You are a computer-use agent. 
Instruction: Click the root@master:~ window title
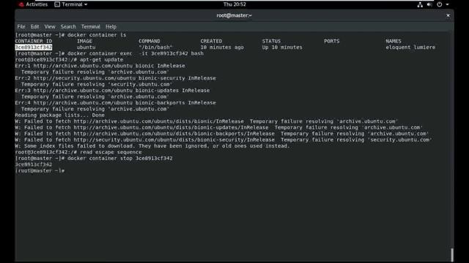tap(234, 15)
